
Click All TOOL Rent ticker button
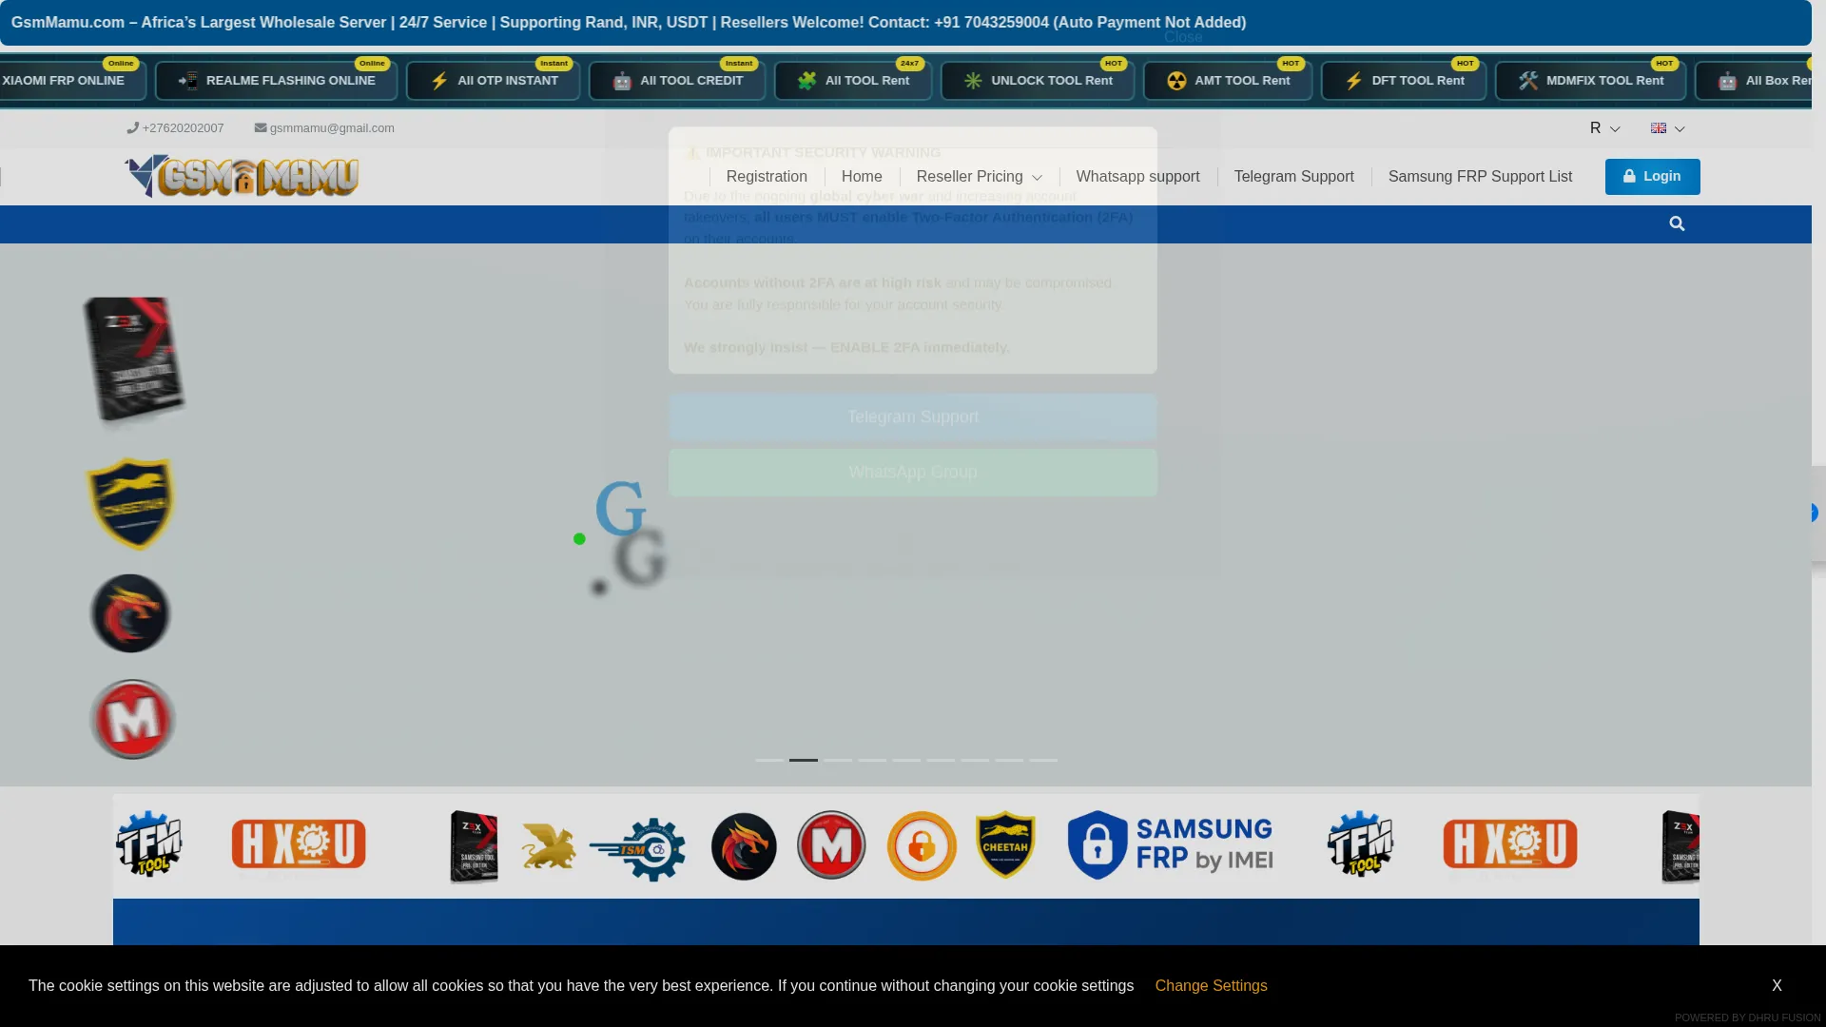pos(853,81)
